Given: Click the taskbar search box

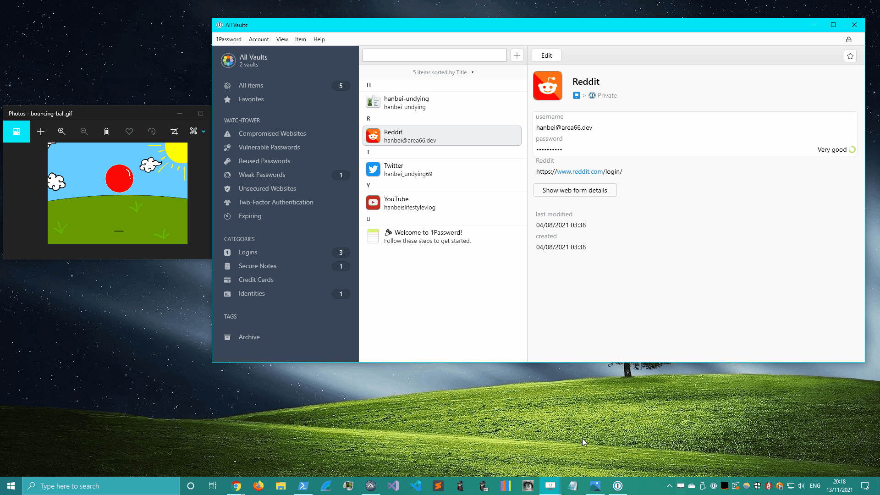Looking at the screenshot, I should [101, 486].
